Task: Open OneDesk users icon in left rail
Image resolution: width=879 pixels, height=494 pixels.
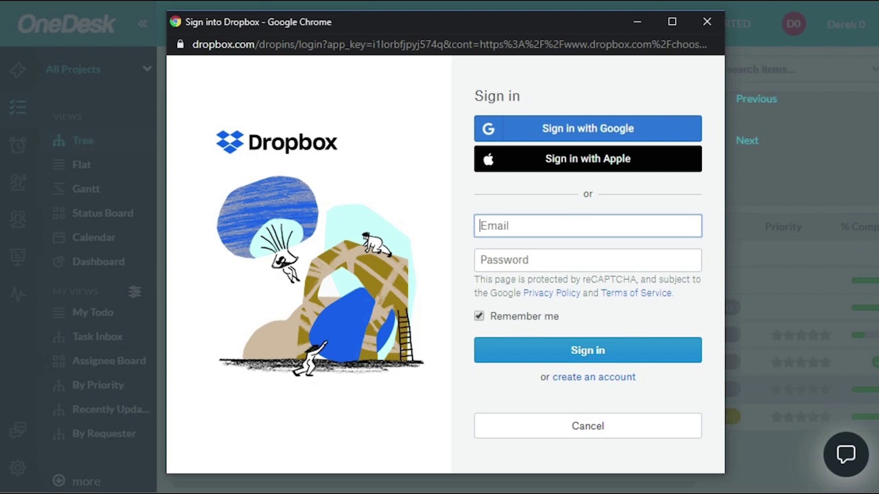Action: click(x=18, y=219)
